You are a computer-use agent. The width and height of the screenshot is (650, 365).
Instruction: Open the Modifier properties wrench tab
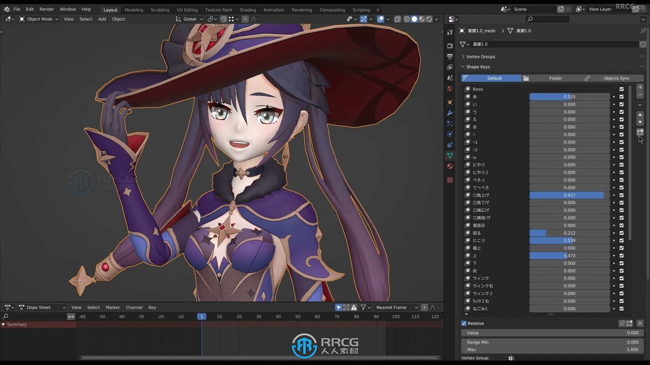450,113
